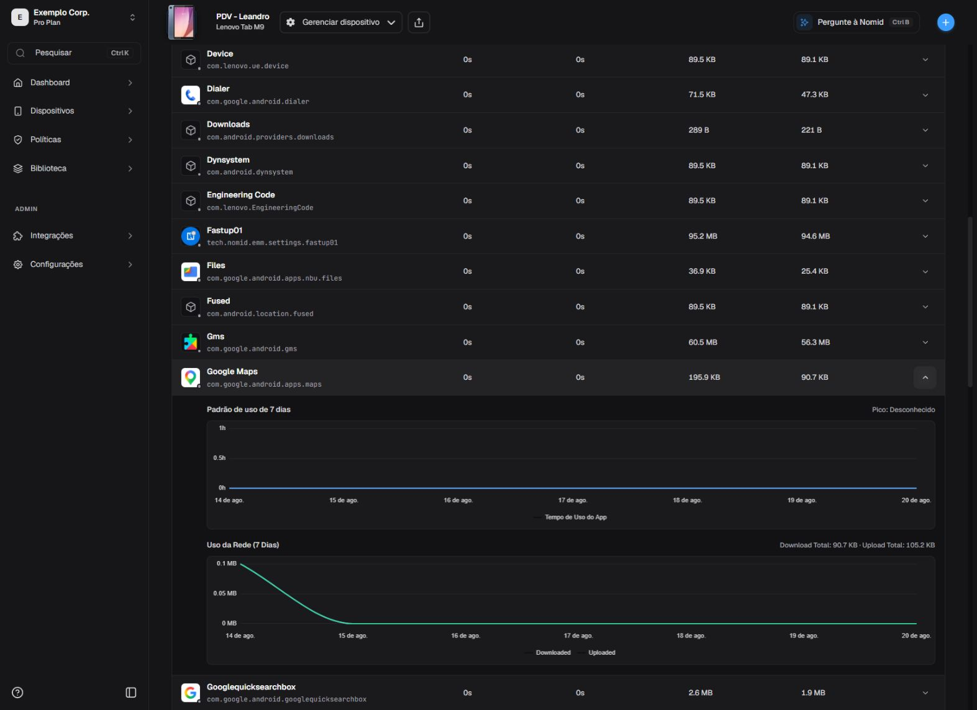Click the Pergunte à Nomid button

click(856, 22)
